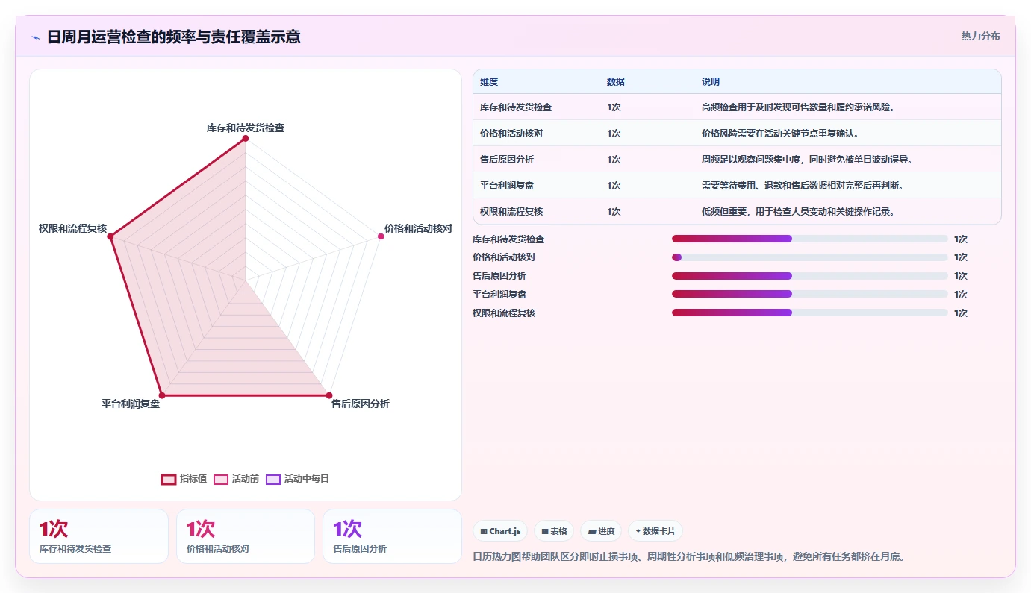Click the footer note starting 日历热力图帮助团队
Image resolution: width=1031 pixels, height=593 pixels.
click(x=689, y=556)
